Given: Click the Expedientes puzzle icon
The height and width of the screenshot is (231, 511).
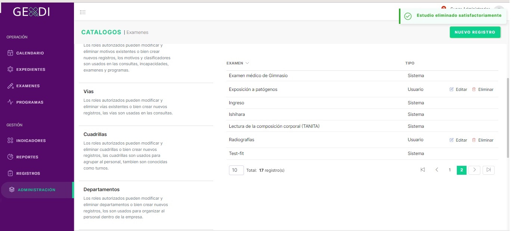Looking at the screenshot, I should point(10,69).
